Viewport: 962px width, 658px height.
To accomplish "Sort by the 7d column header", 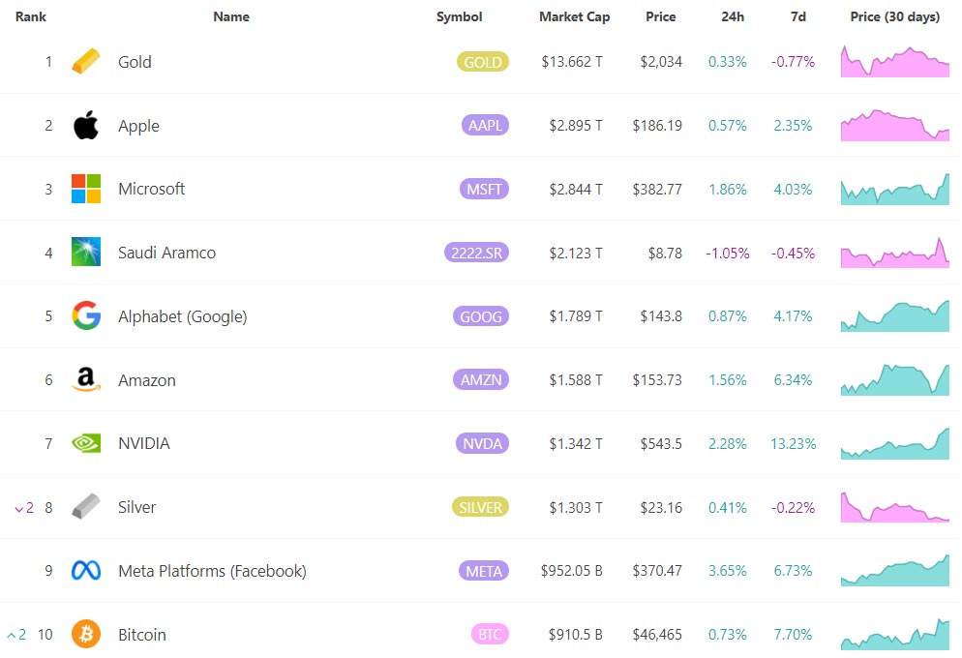I will tap(798, 16).
